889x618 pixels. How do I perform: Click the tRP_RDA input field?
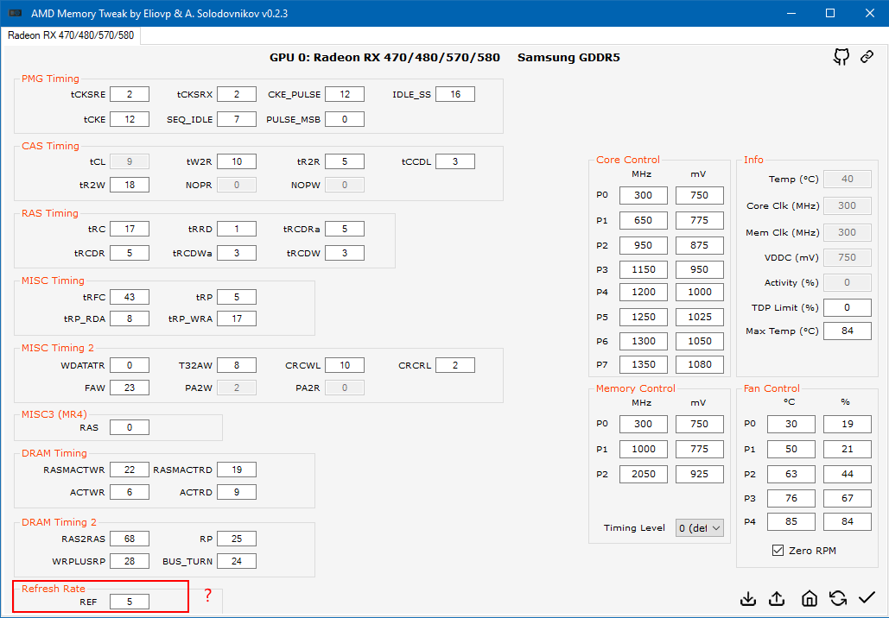tap(130, 318)
